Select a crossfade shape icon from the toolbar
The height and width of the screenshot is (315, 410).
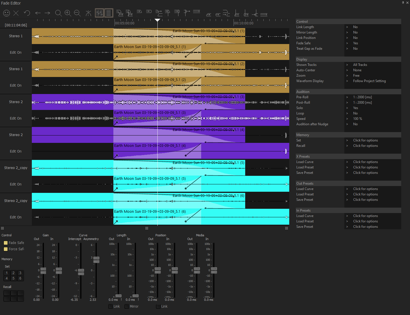tap(120, 13)
